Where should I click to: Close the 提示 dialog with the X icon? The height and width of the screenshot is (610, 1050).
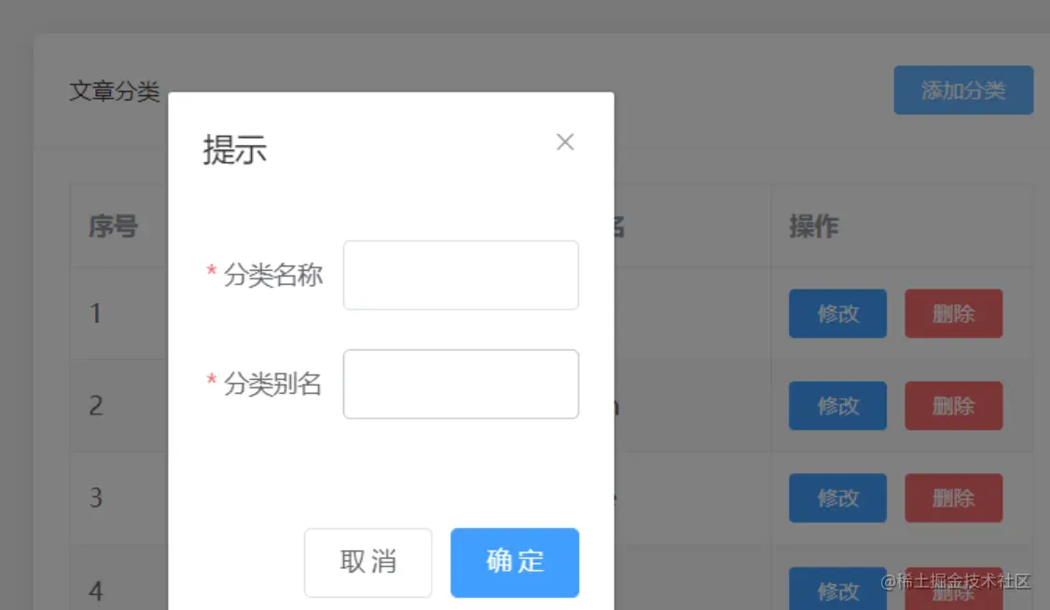565,142
